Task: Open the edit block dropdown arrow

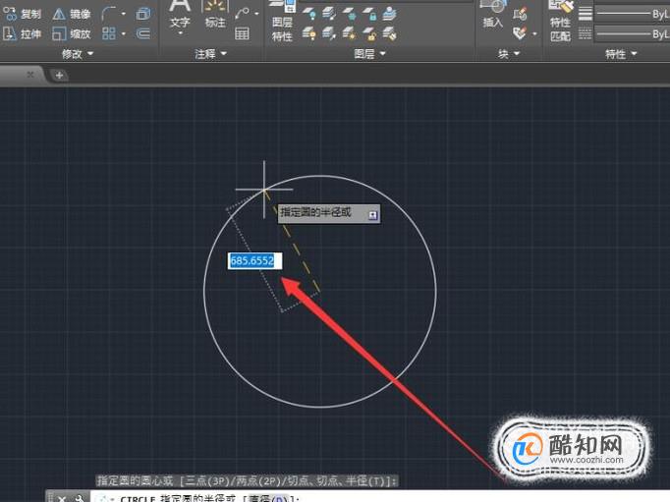Action: point(534,33)
